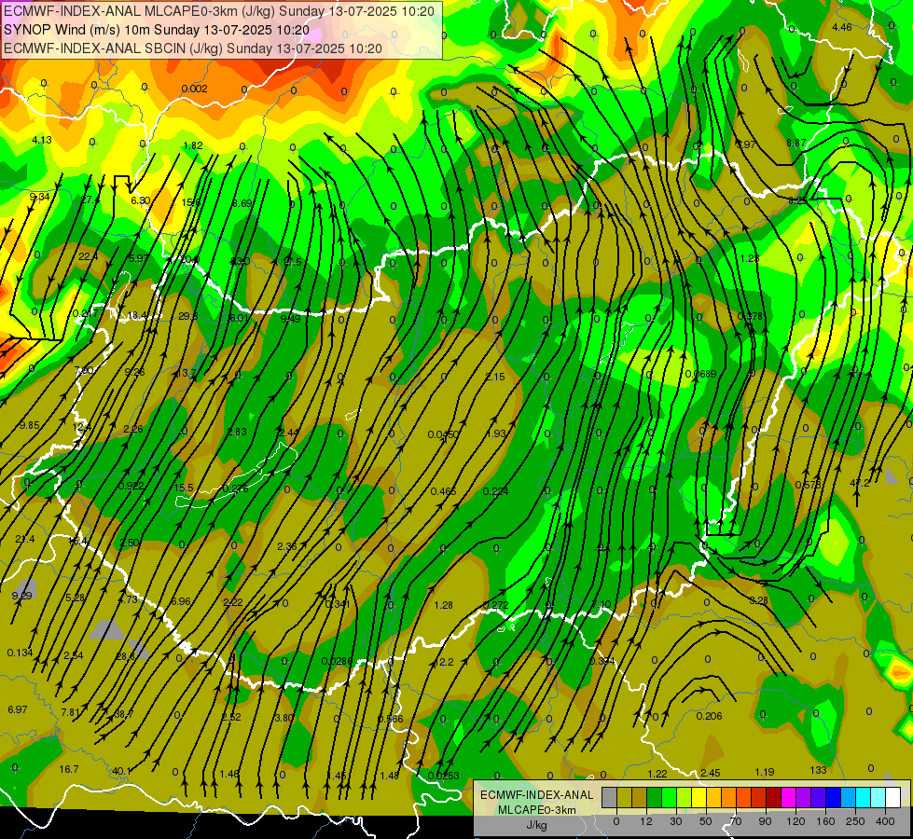Click the legend label 70

click(736, 821)
